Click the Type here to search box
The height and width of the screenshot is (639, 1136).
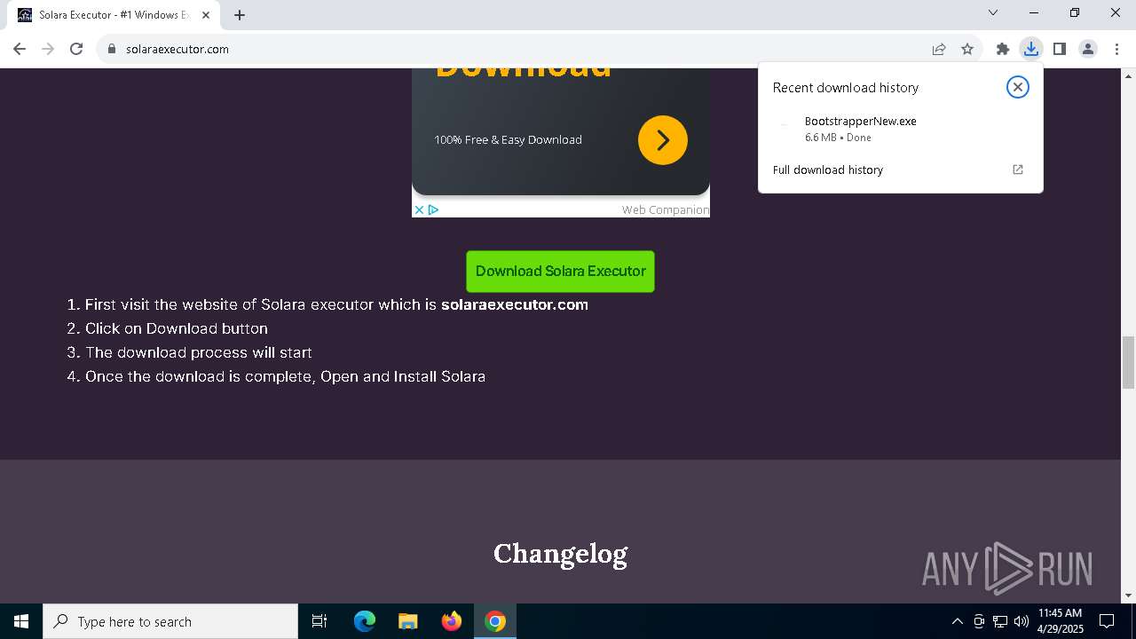click(x=170, y=621)
